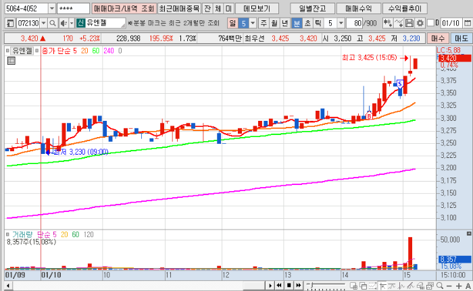Screen dimensions: 473x291
Task: Click the 수익률추이 button
Action: pos(405,9)
